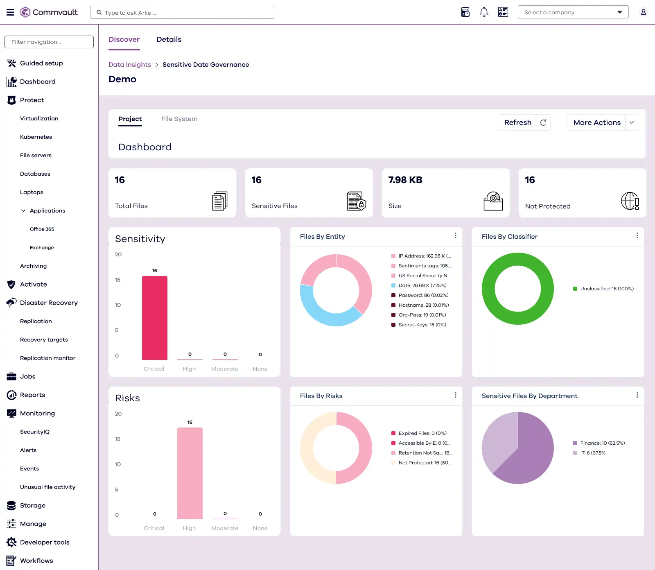Click the green Unclassified donut ring
Viewport: 655px width, 570px height.
click(x=518, y=259)
